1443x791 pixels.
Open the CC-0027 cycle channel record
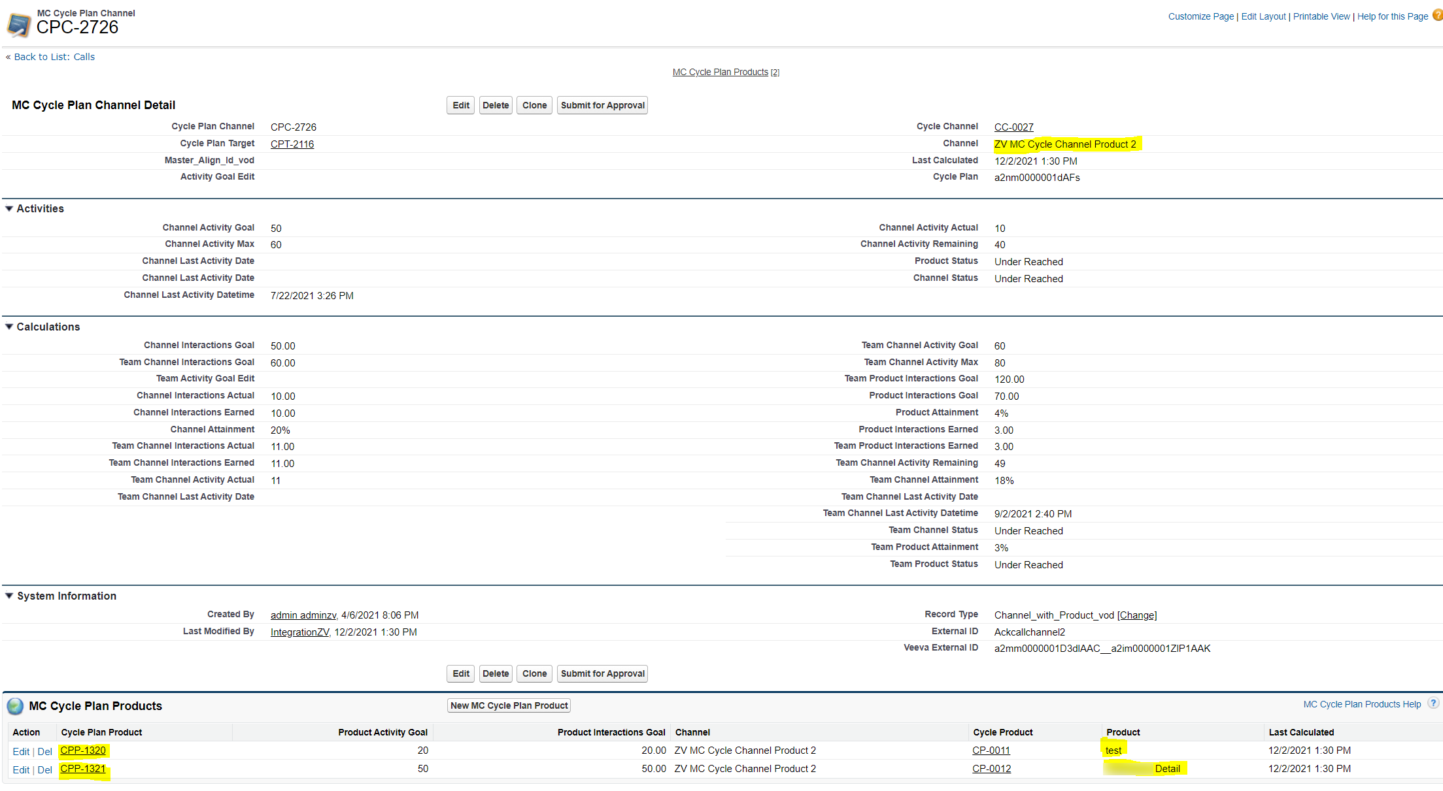1013,126
